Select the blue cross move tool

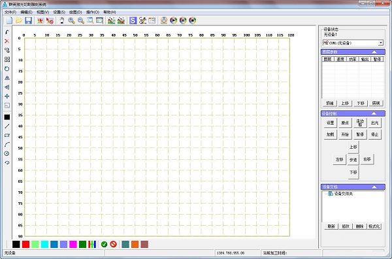[7, 96]
